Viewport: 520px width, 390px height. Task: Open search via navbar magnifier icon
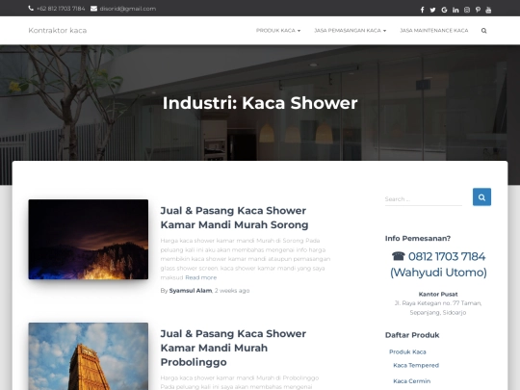click(x=483, y=31)
